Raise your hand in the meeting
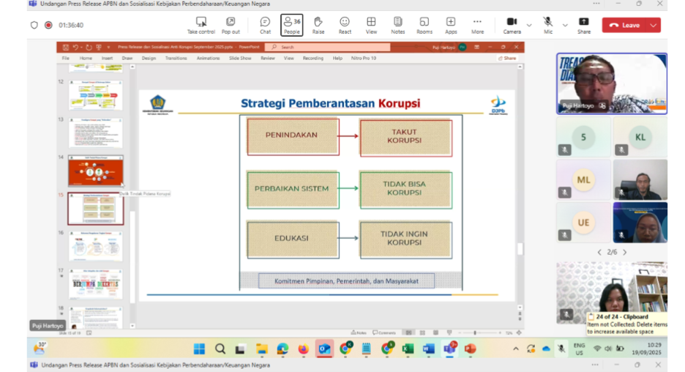Screen dimensions: 685x372 click(318, 25)
